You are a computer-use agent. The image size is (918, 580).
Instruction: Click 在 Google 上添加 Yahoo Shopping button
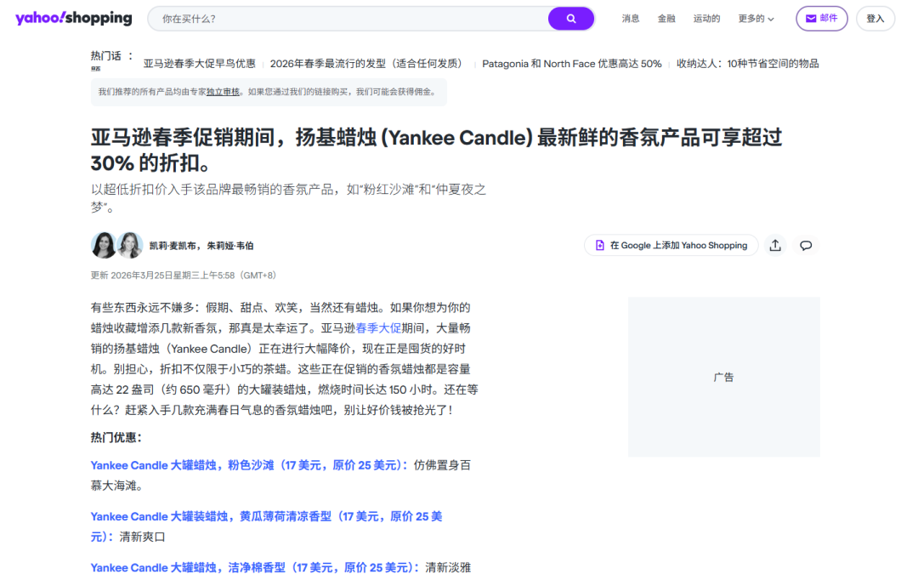pyautogui.click(x=671, y=245)
